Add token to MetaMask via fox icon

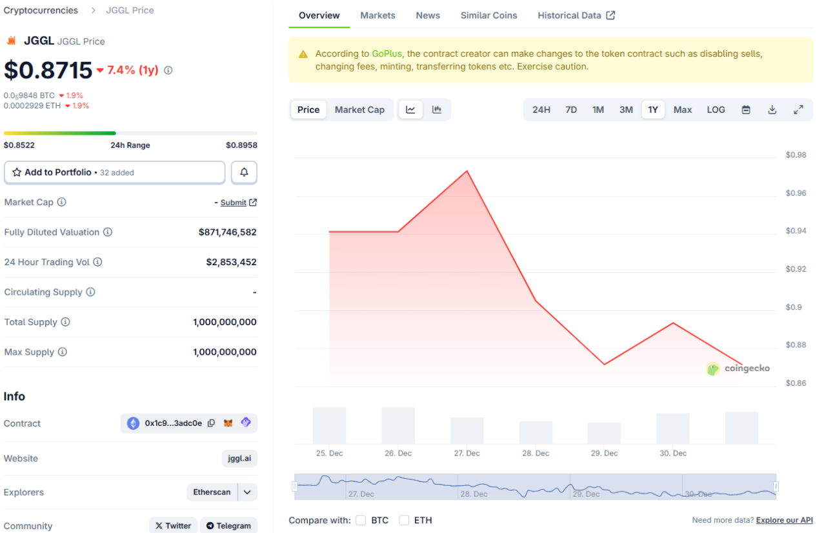click(x=228, y=423)
